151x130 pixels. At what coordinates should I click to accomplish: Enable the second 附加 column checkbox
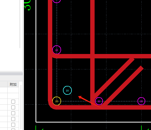coord(13,107)
